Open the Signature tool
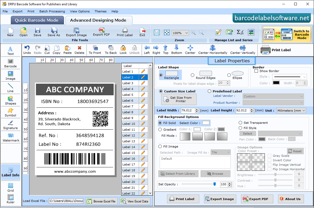Image resolution: width=314 pixels, height=208 pixels. pos(10,125)
